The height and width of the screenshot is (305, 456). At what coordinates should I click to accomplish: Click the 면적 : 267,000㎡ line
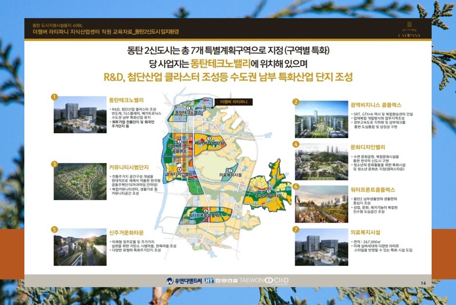[366, 242]
